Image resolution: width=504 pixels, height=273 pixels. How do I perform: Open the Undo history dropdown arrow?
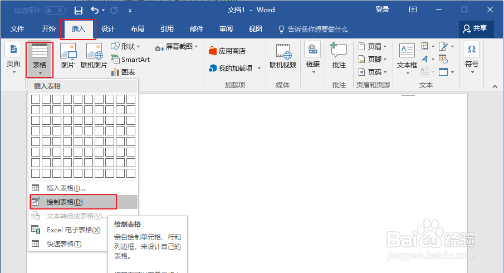tap(103, 11)
